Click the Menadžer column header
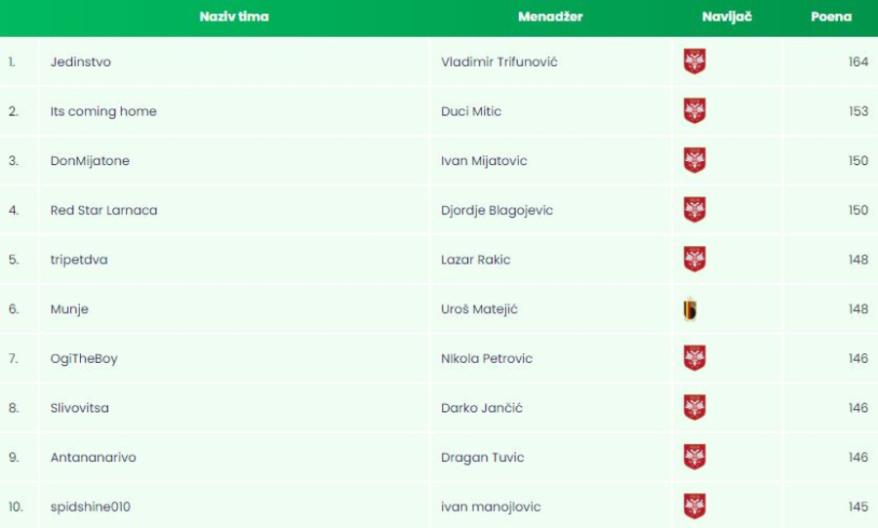This screenshot has height=528, width=878. click(x=550, y=17)
